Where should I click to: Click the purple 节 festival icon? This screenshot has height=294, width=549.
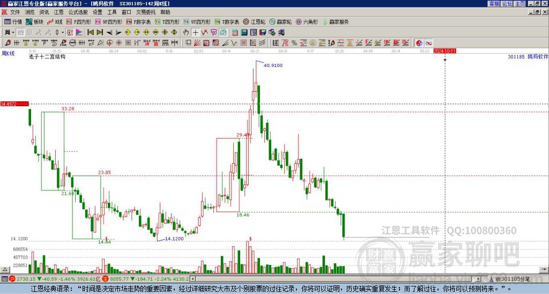(x=213, y=32)
